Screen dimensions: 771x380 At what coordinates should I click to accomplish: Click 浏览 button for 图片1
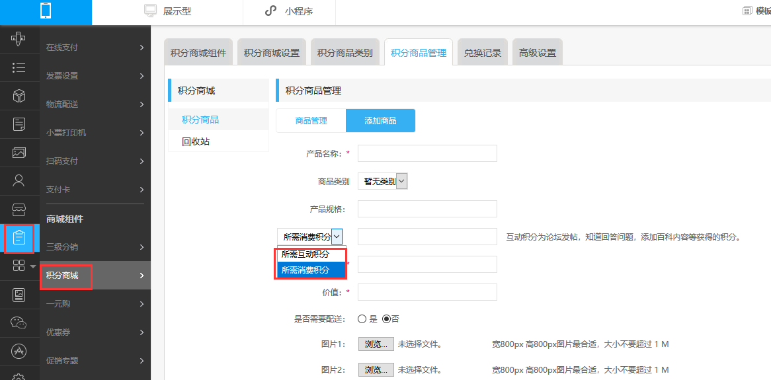tap(376, 344)
